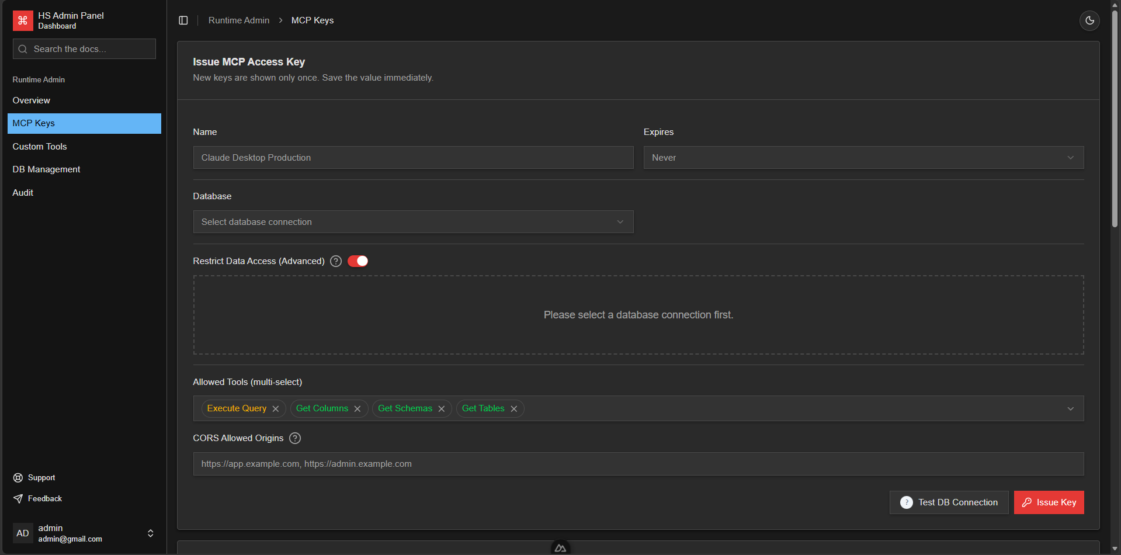Click the Get Columns tag label
1121x555 pixels.
point(322,408)
